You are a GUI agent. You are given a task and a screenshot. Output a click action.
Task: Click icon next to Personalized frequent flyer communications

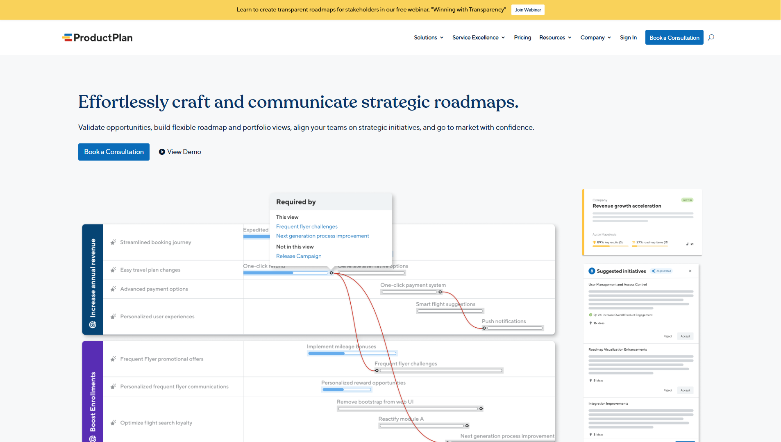point(113,386)
